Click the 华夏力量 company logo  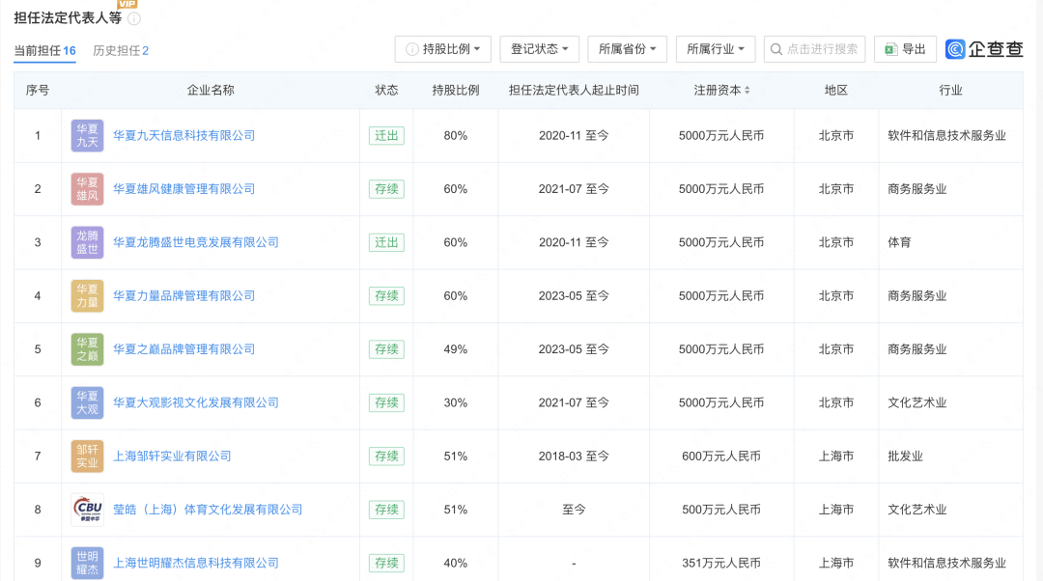[87, 296]
